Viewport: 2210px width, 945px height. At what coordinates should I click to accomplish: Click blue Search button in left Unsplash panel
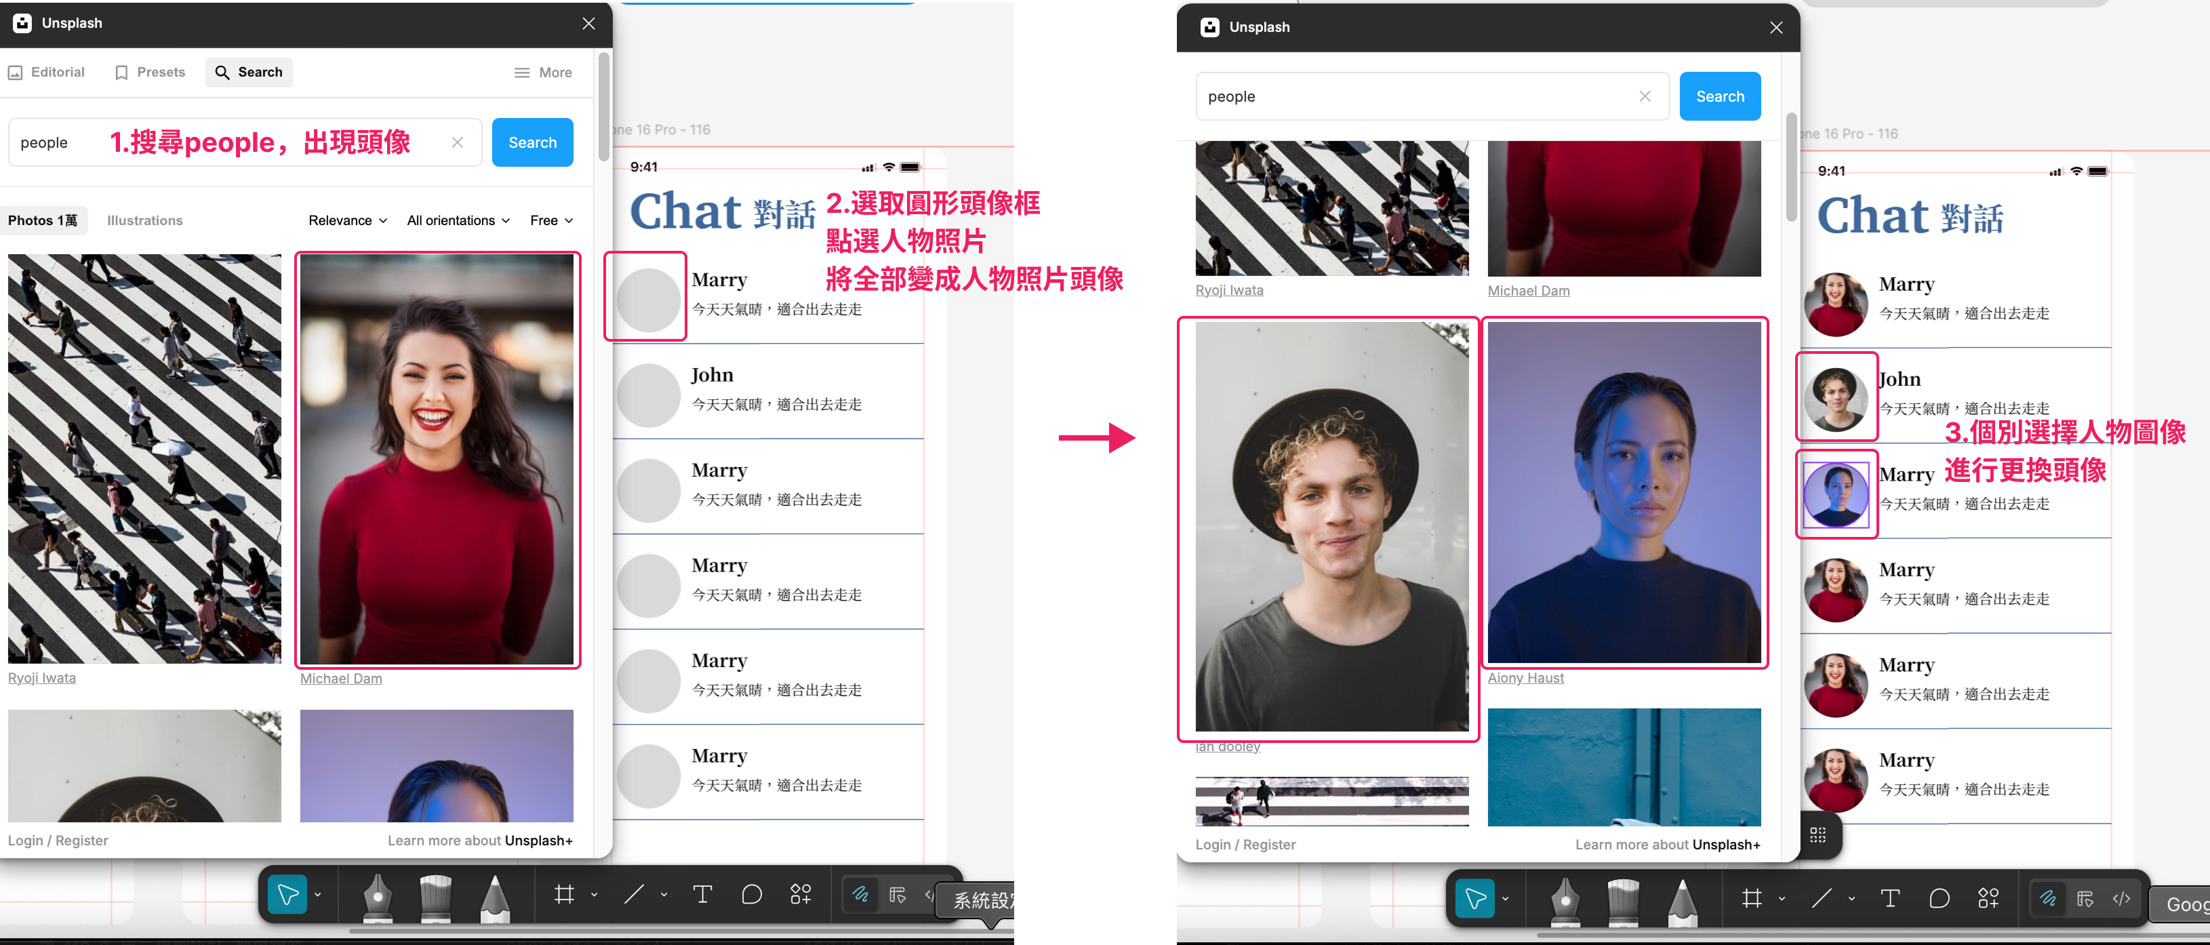click(x=532, y=142)
